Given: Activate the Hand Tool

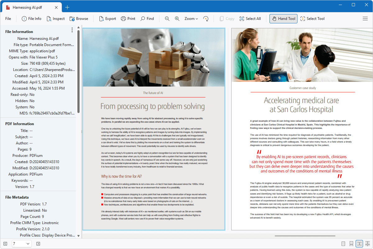Looking at the screenshot, I should [283, 19].
